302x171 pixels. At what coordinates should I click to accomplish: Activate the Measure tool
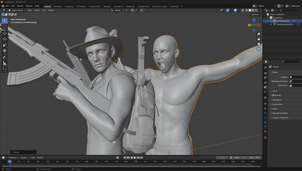pos(5,63)
